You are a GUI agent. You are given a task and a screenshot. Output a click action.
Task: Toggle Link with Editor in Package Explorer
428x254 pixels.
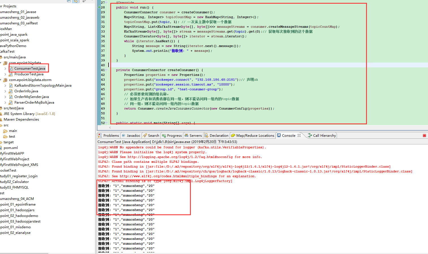click(75, 1)
